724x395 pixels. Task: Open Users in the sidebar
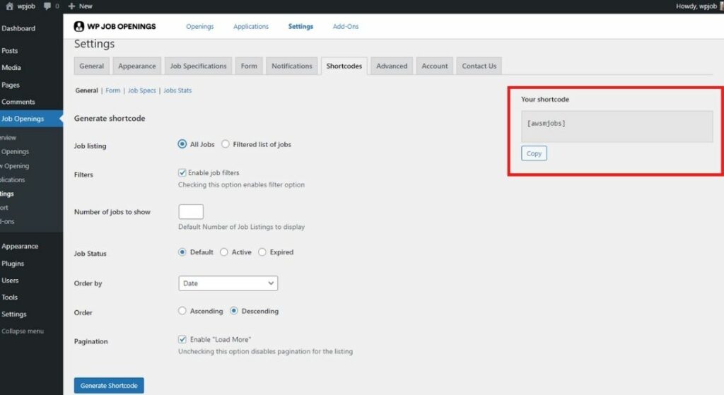[10, 280]
